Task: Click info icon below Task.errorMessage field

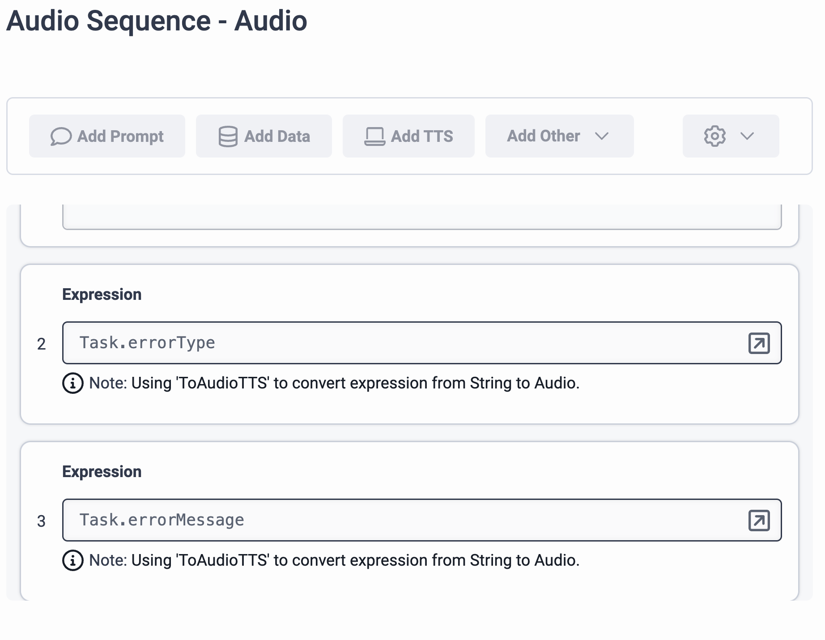Action: (73, 560)
